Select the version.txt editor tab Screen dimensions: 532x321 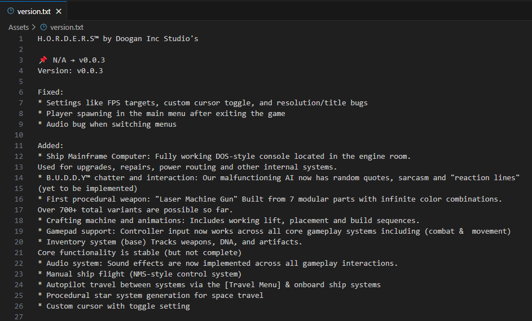[x=34, y=11]
